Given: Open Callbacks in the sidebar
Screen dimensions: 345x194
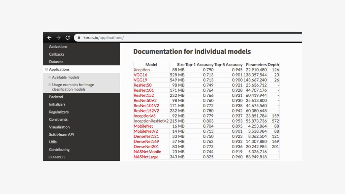Looking at the screenshot, I should (x=57, y=54).
